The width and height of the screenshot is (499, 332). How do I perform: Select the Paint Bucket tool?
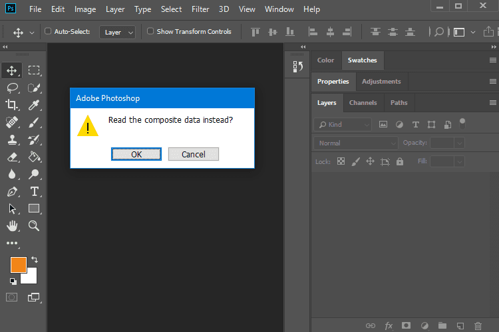pyautogui.click(x=34, y=157)
